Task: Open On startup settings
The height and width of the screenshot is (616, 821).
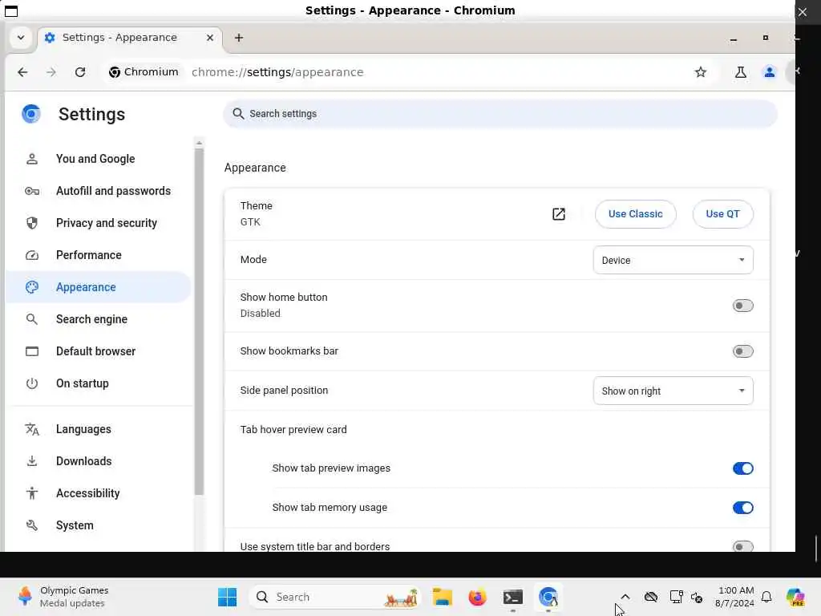Action: 99,383
